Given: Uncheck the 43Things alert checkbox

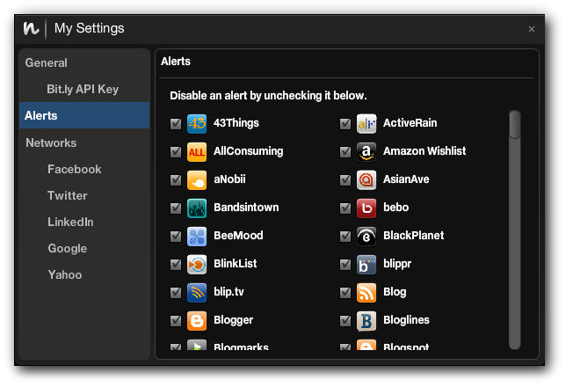Looking at the screenshot, I should point(176,124).
